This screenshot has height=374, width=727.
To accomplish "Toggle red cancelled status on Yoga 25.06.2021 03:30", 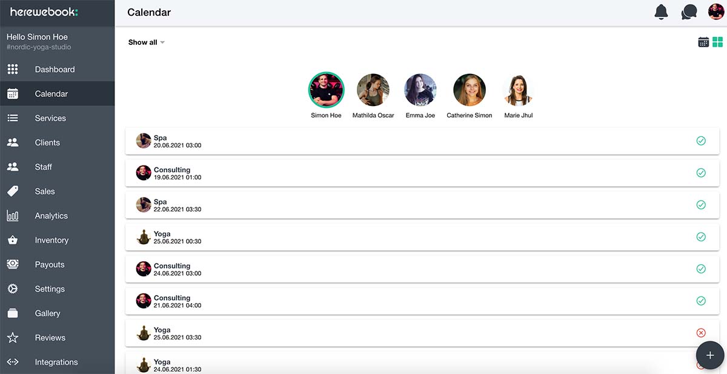I will point(701,333).
